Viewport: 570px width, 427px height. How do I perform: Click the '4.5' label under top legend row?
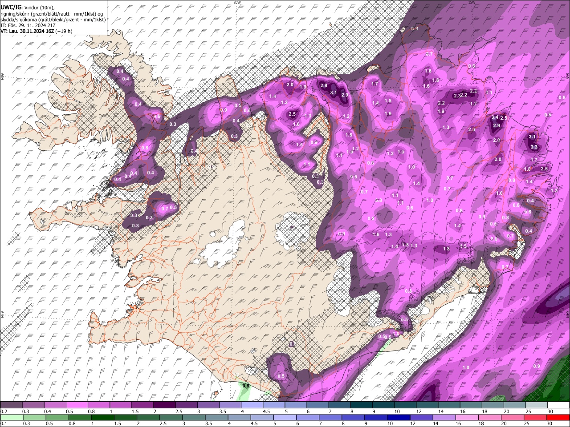pyautogui.click(x=266, y=411)
